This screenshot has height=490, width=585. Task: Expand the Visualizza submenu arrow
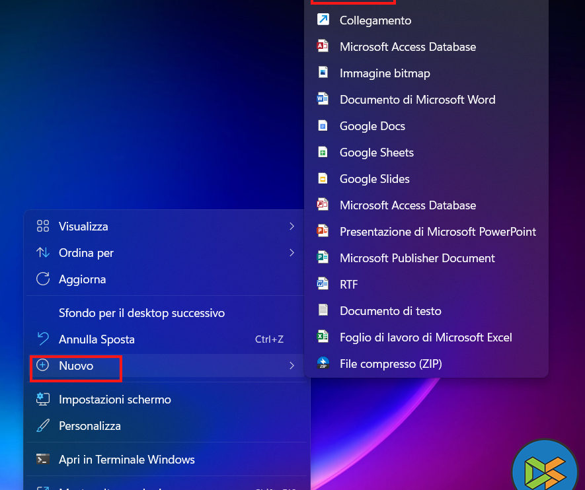pos(292,227)
